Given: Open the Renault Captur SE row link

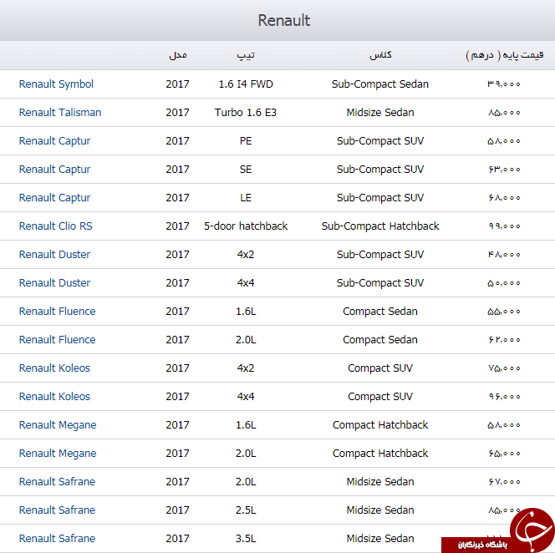Looking at the screenshot, I should (x=54, y=169).
